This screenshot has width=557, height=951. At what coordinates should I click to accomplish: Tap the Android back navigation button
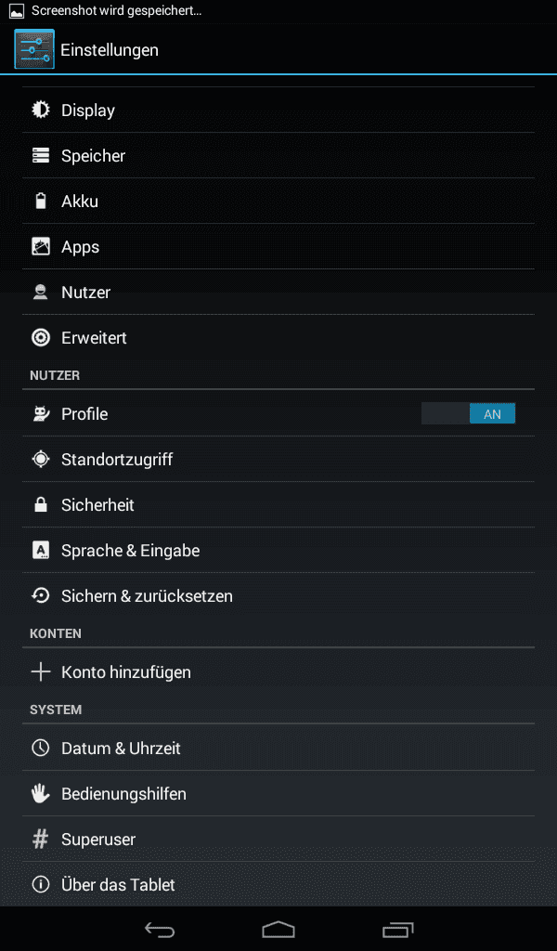(160, 929)
